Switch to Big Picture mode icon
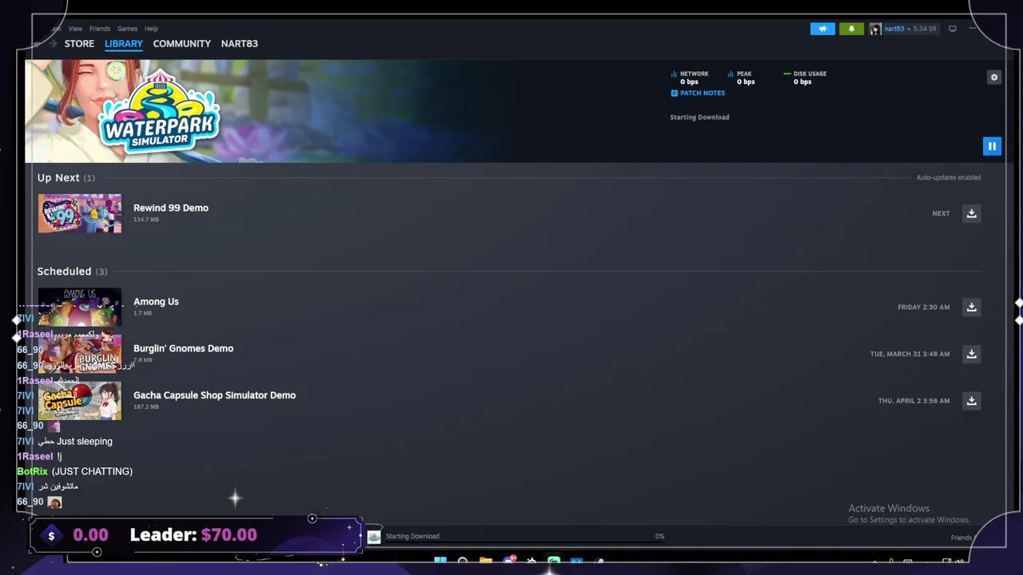This screenshot has height=575, width=1023. [953, 29]
